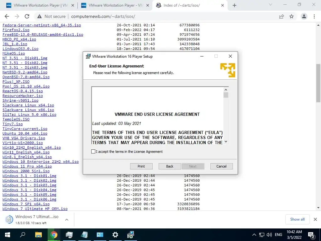The width and height of the screenshot is (321, 241).
Task: Open Fedora-Server-netinst-x86_64-35.iso link
Action: [x=42, y=25]
